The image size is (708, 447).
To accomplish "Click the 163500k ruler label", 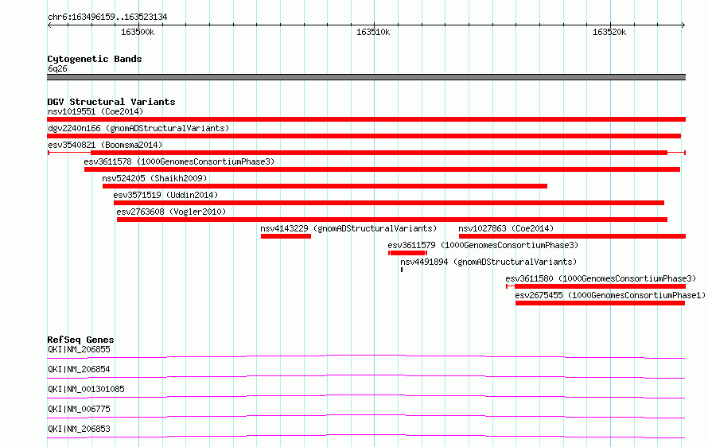I will click(138, 32).
